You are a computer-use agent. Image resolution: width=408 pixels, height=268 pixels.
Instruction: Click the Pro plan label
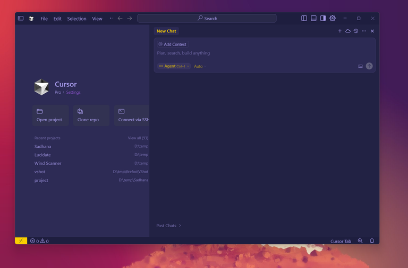[x=58, y=92]
